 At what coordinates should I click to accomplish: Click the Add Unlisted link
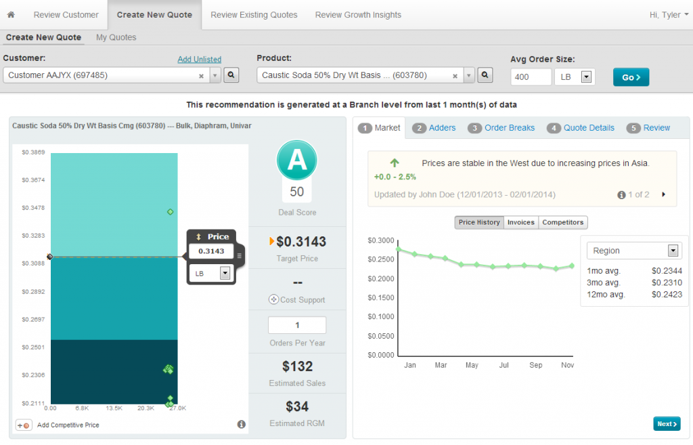pyautogui.click(x=199, y=60)
